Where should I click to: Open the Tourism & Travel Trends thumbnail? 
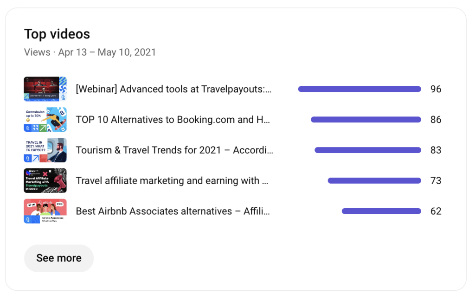tap(45, 150)
